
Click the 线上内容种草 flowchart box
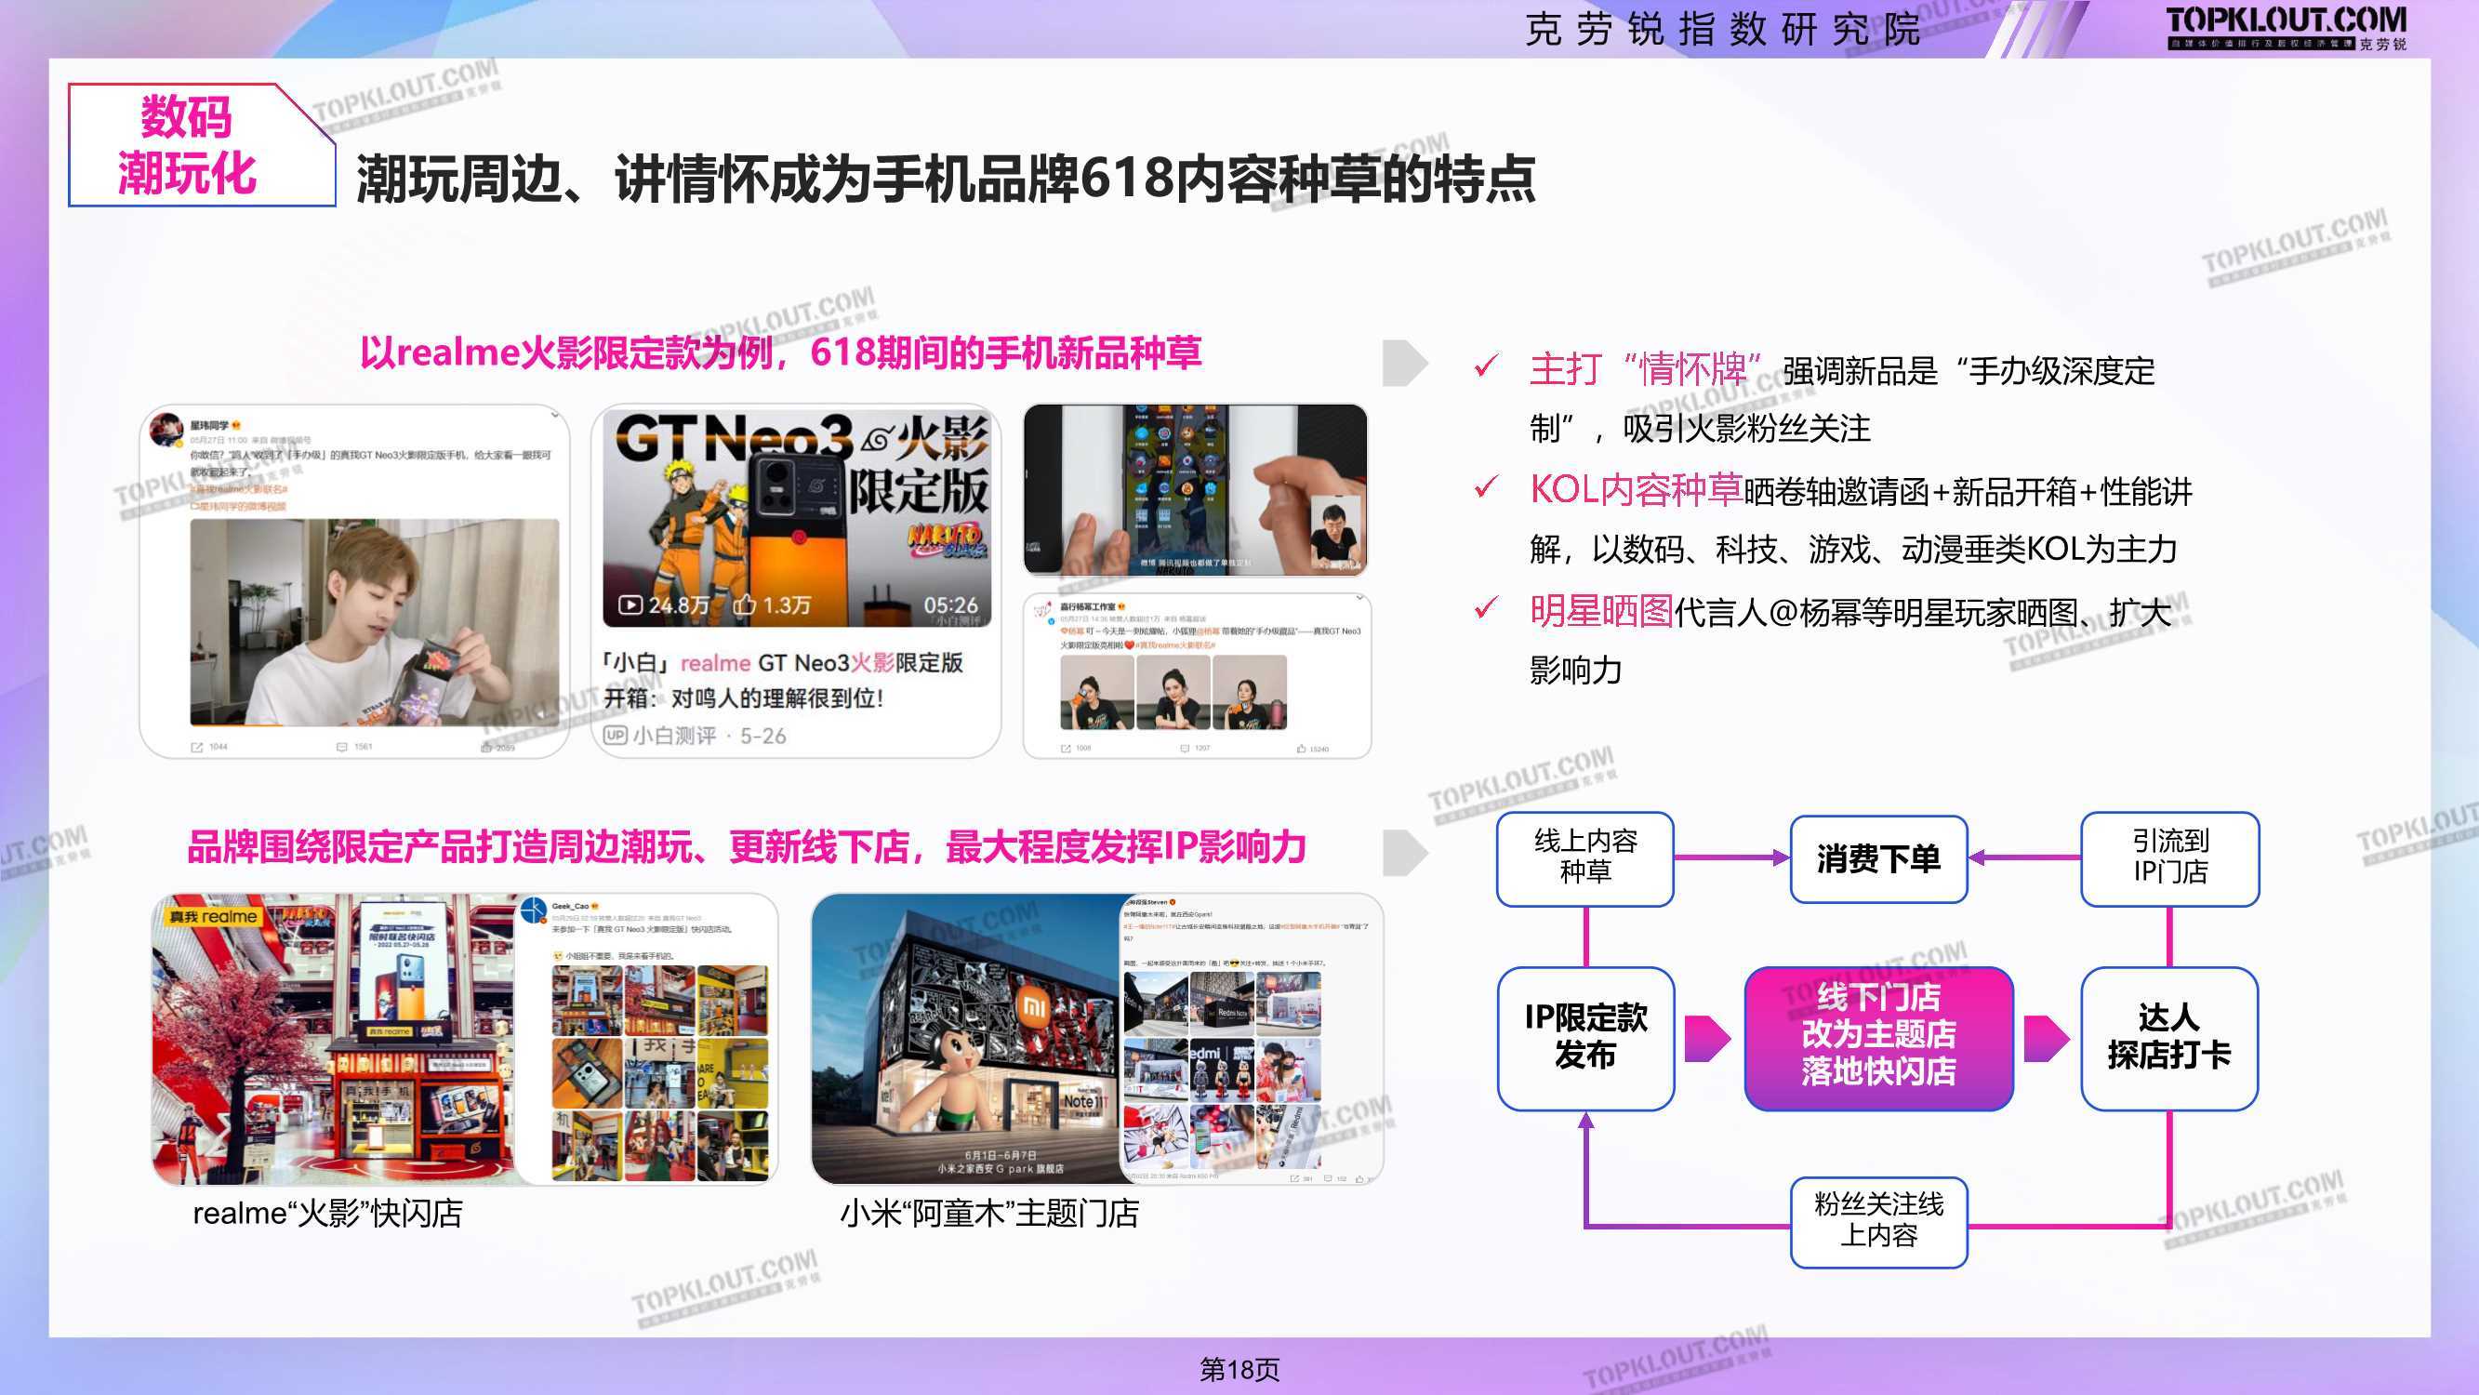pos(1585,857)
